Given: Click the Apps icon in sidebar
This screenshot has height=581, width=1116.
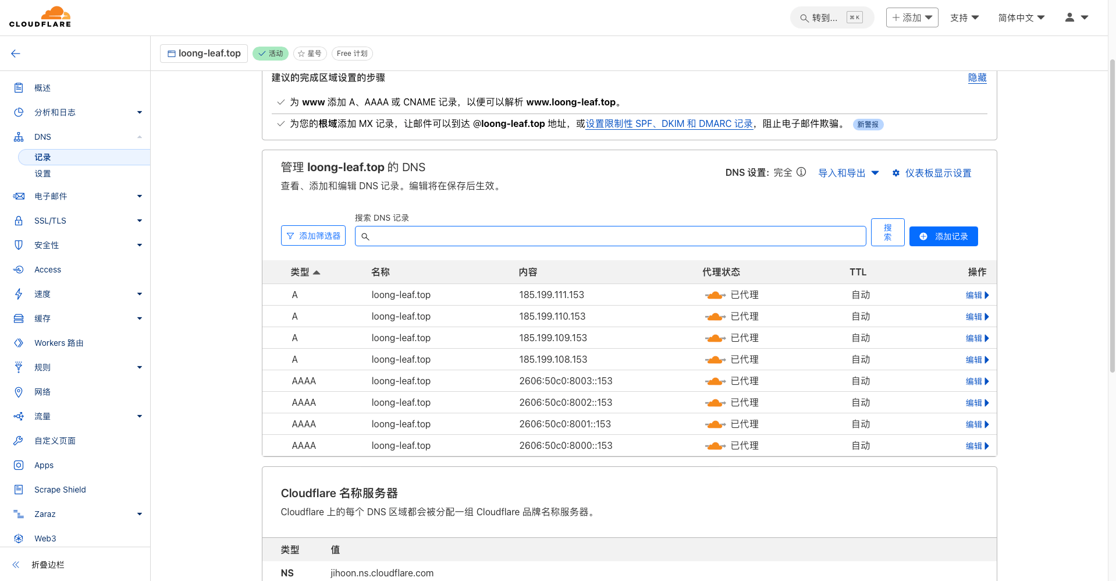Looking at the screenshot, I should [x=19, y=465].
